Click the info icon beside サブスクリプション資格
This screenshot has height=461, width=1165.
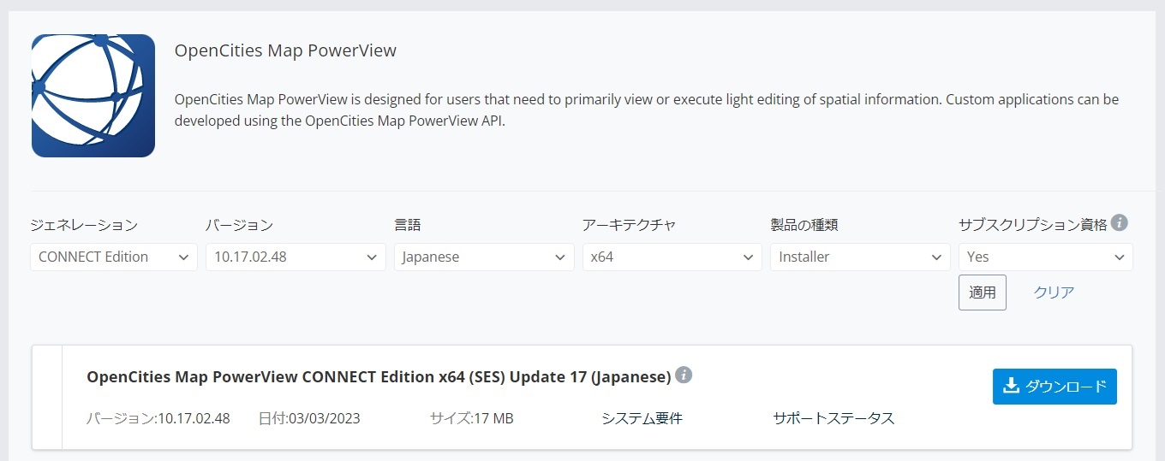coord(1119,223)
